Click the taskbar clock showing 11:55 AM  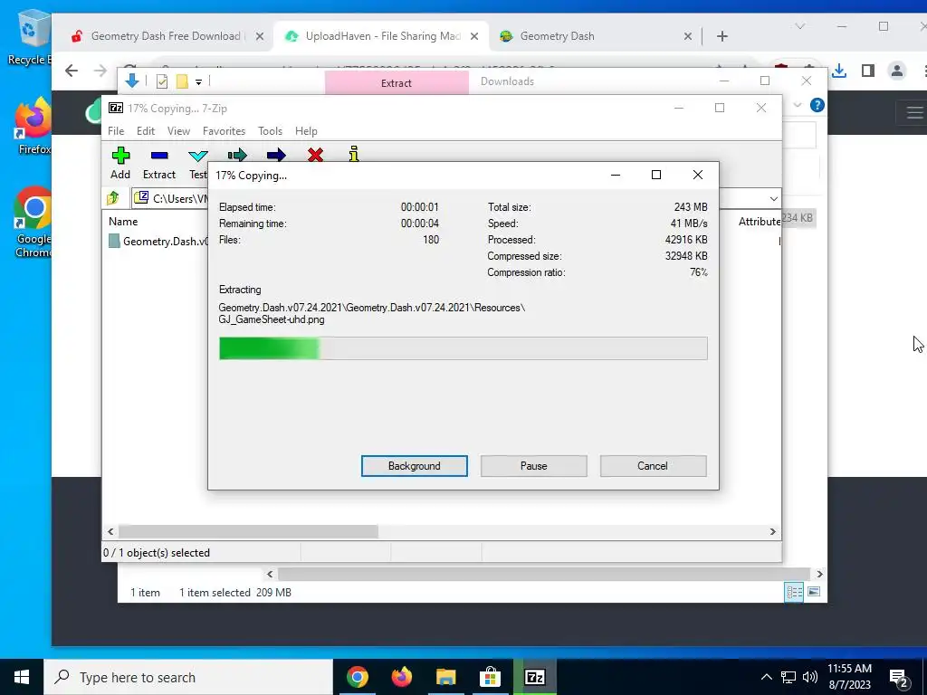click(x=849, y=677)
